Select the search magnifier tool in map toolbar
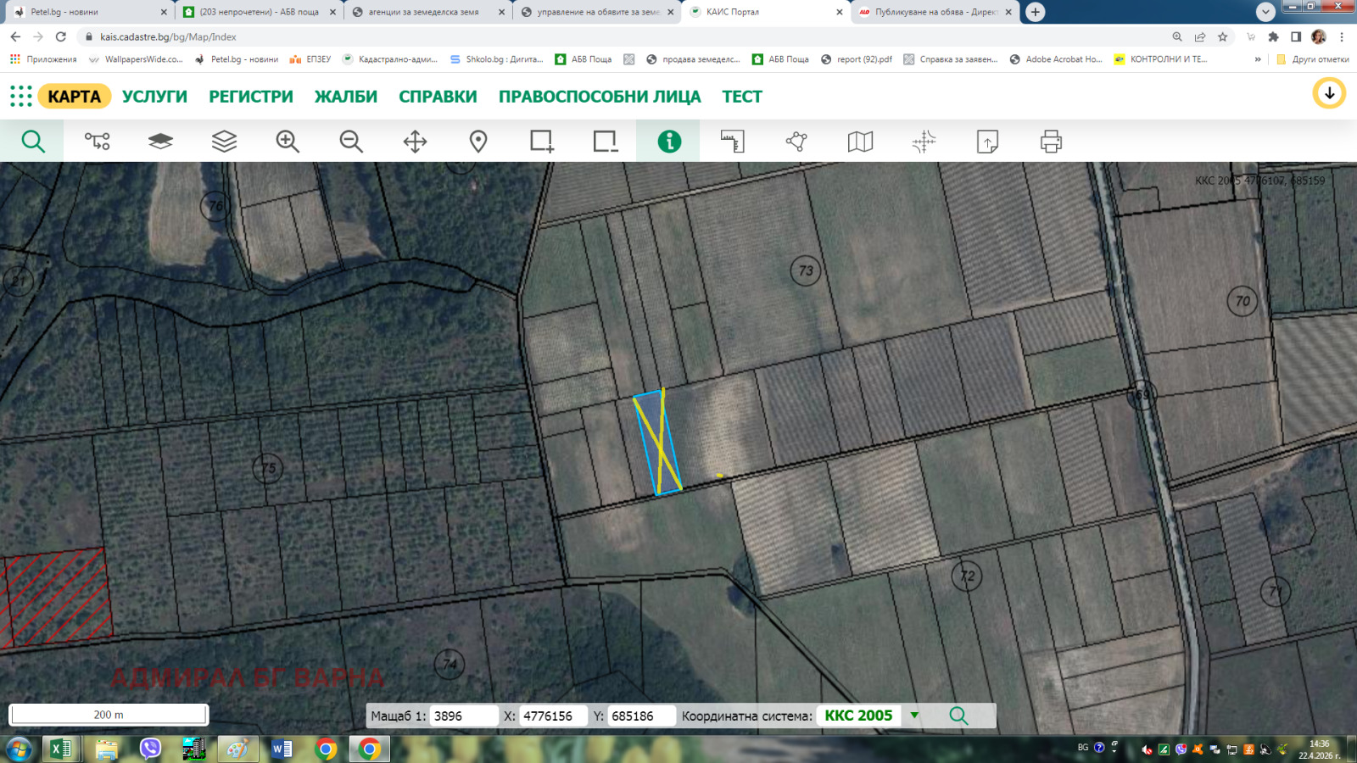The height and width of the screenshot is (763, 1357). [32, 141]
